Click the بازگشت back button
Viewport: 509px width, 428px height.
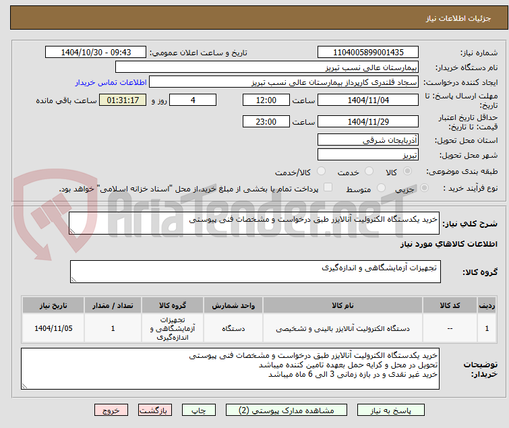point(154,410)
